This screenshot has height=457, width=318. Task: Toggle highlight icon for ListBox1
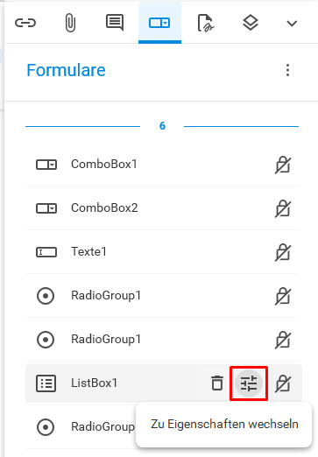tap(283, 383)
